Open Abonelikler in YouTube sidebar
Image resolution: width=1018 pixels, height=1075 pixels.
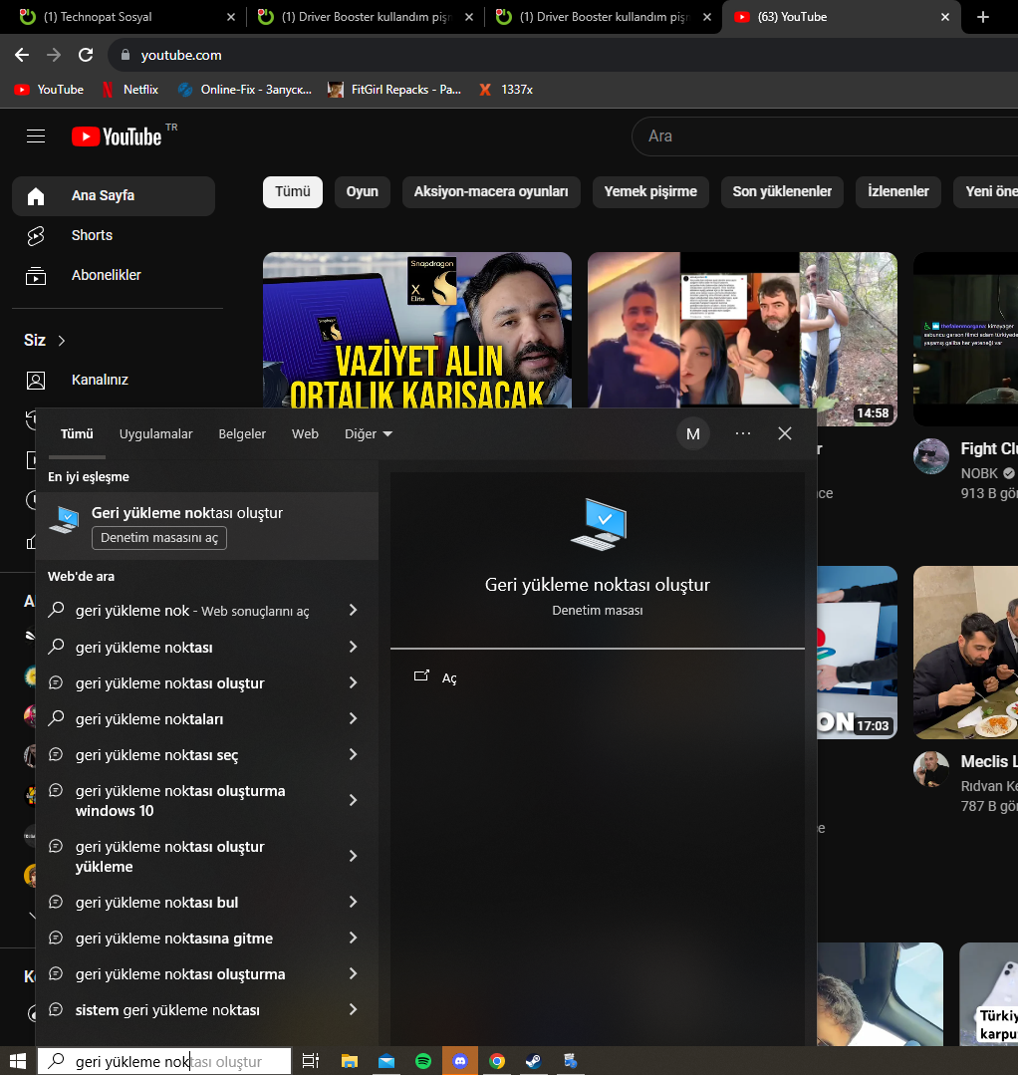click(x=114, y=275)
